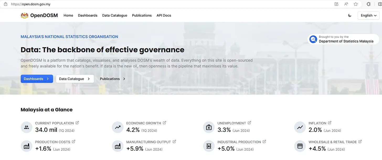Click the WHOLESALE & RETAIL TRADE label
Image resolution: width=382 pixels, height=160 pixels.
click(x=333, y=142)
